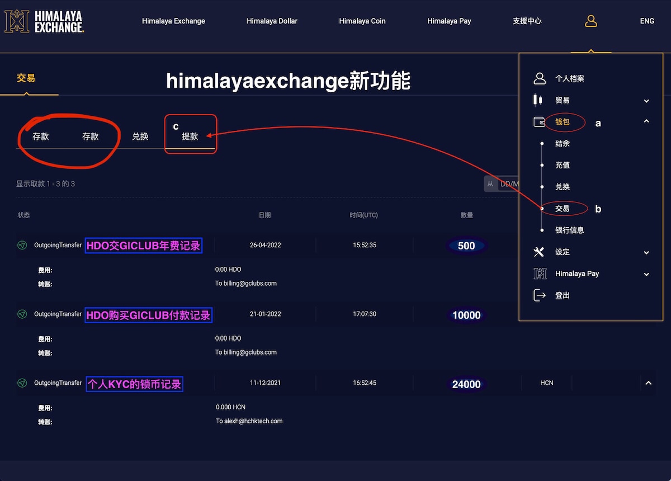Open 设定 menu entry
Viewport: 671px width, 481px height.
click(x=562, y=252)
